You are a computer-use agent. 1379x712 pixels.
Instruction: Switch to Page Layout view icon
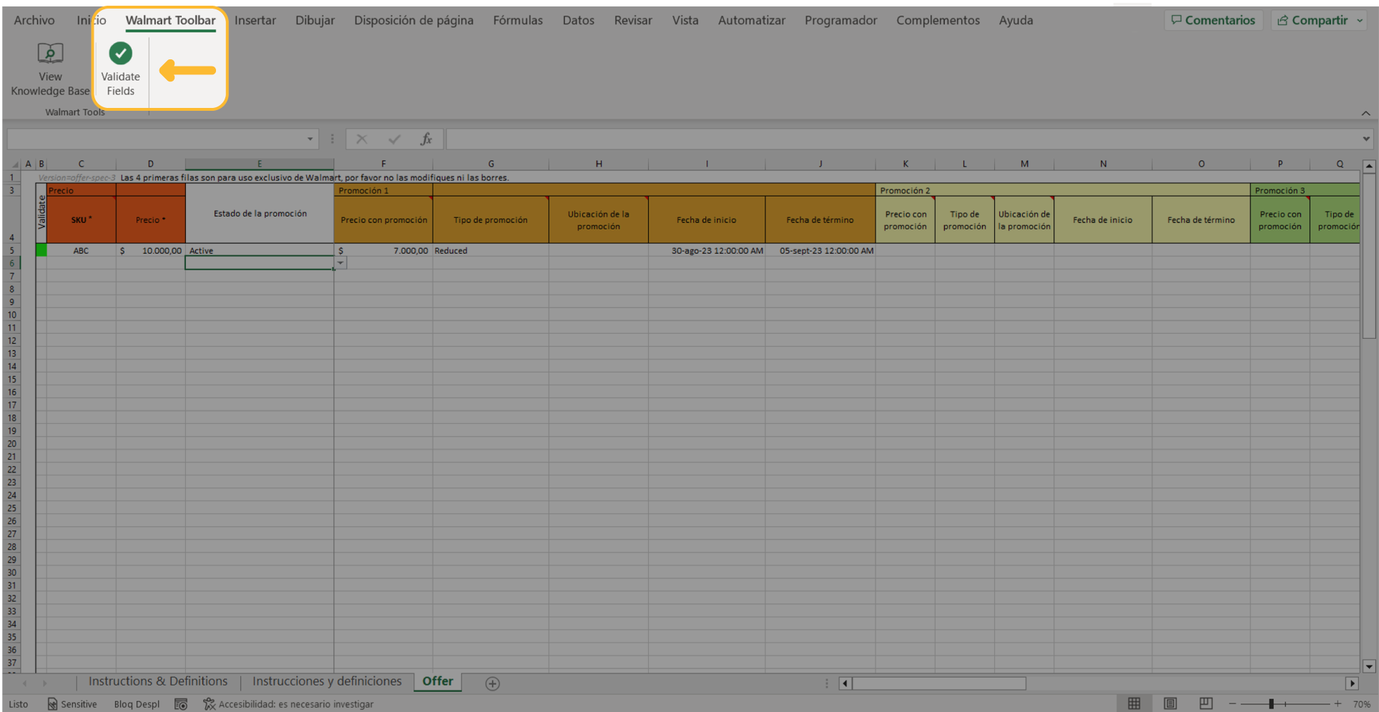(x=1170, y=704)
